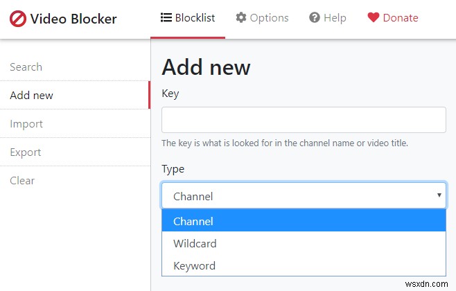Switch to the Options tab
Image resolution: width=456 pixels, height=291 pixels.
click(x=262, y=18)
